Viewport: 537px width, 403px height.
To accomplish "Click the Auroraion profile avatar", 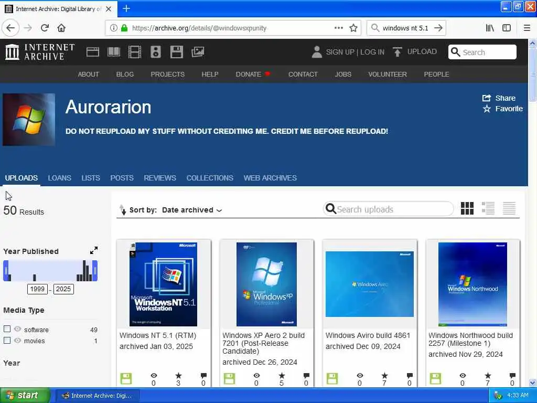I will [29, 120].
